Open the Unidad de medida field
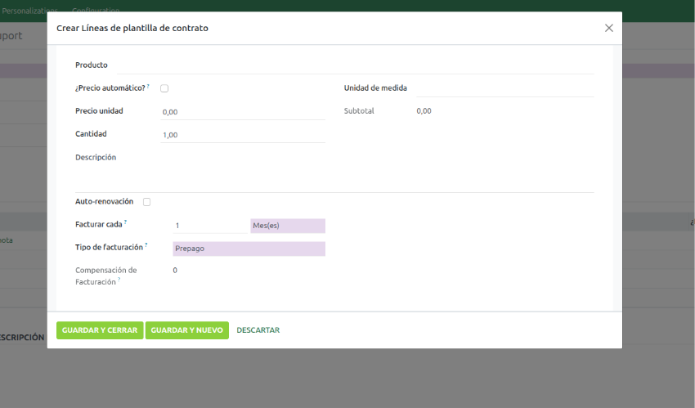The height and width of the screenshot is (408, 695). click(x=504, y=88)
